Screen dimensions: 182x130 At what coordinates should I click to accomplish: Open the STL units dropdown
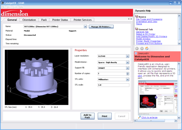coord(127,79)
